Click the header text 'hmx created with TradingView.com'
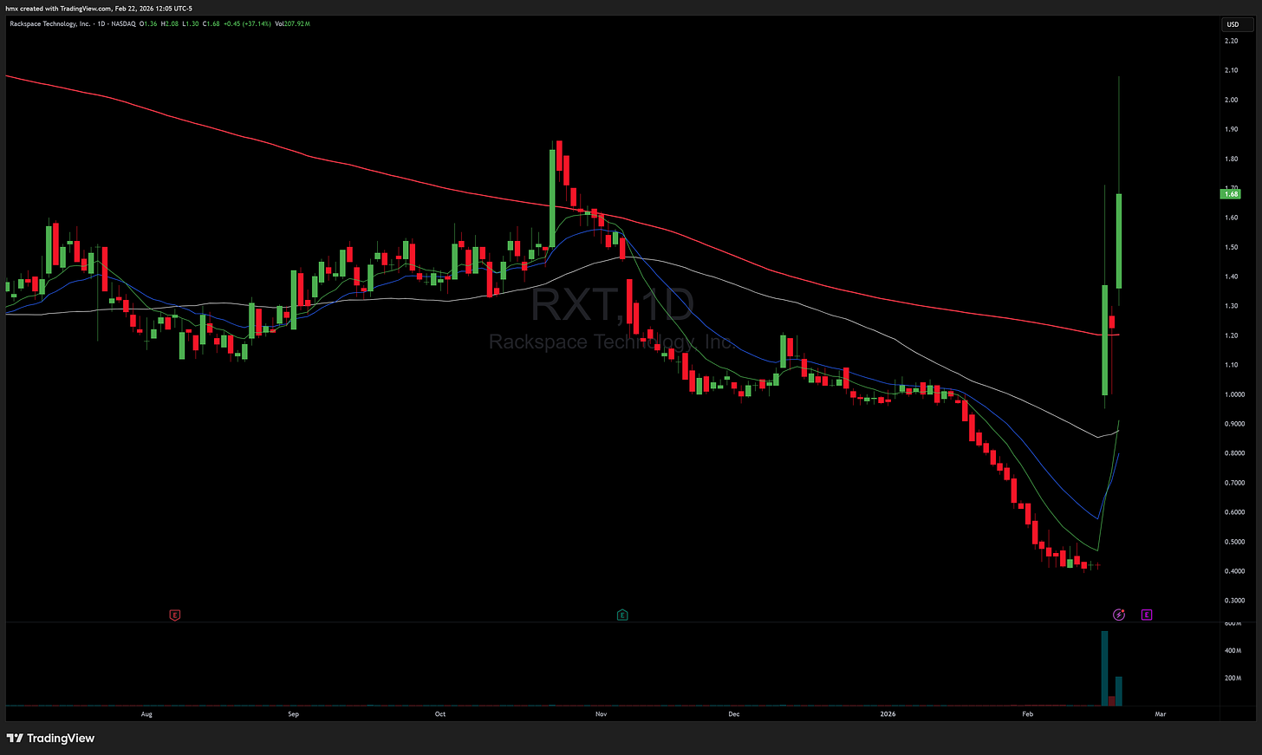This screenshot has width=1262, height=755. click(57, 8)
